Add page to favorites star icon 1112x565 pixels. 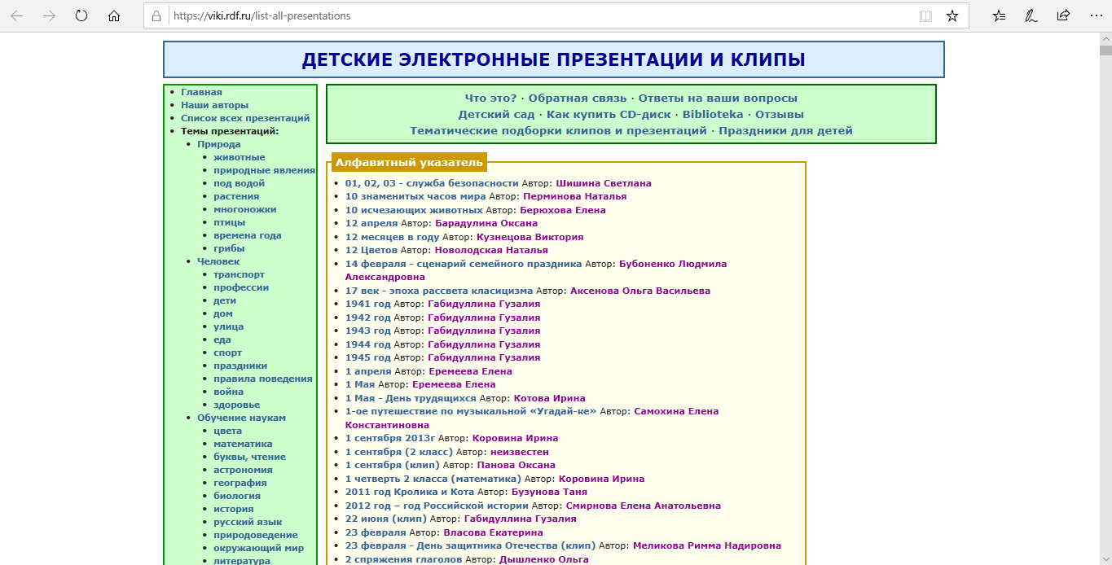point(952,15)
